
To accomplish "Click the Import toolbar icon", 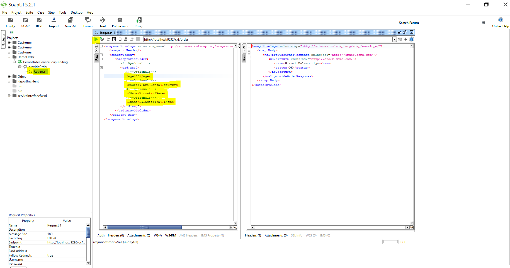I will (54, 22).
